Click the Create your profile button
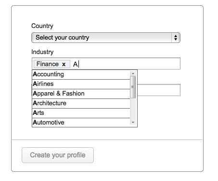218x181 pixels. pyautogui.click(x=58, y=155)
